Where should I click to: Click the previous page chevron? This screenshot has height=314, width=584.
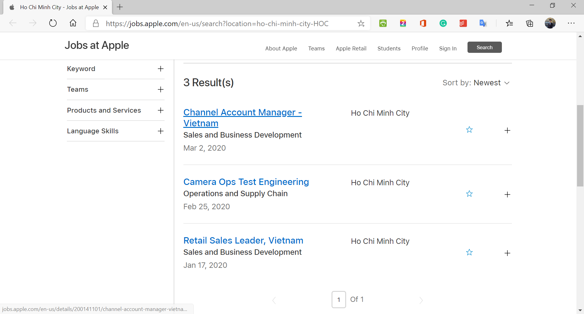(274, 300)
